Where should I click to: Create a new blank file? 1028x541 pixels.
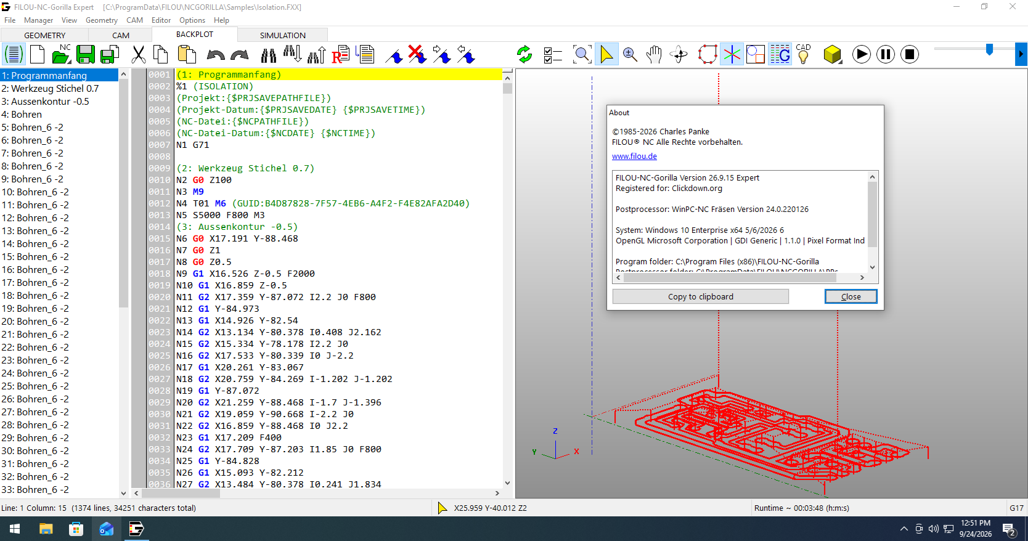(x=38, y=55)
